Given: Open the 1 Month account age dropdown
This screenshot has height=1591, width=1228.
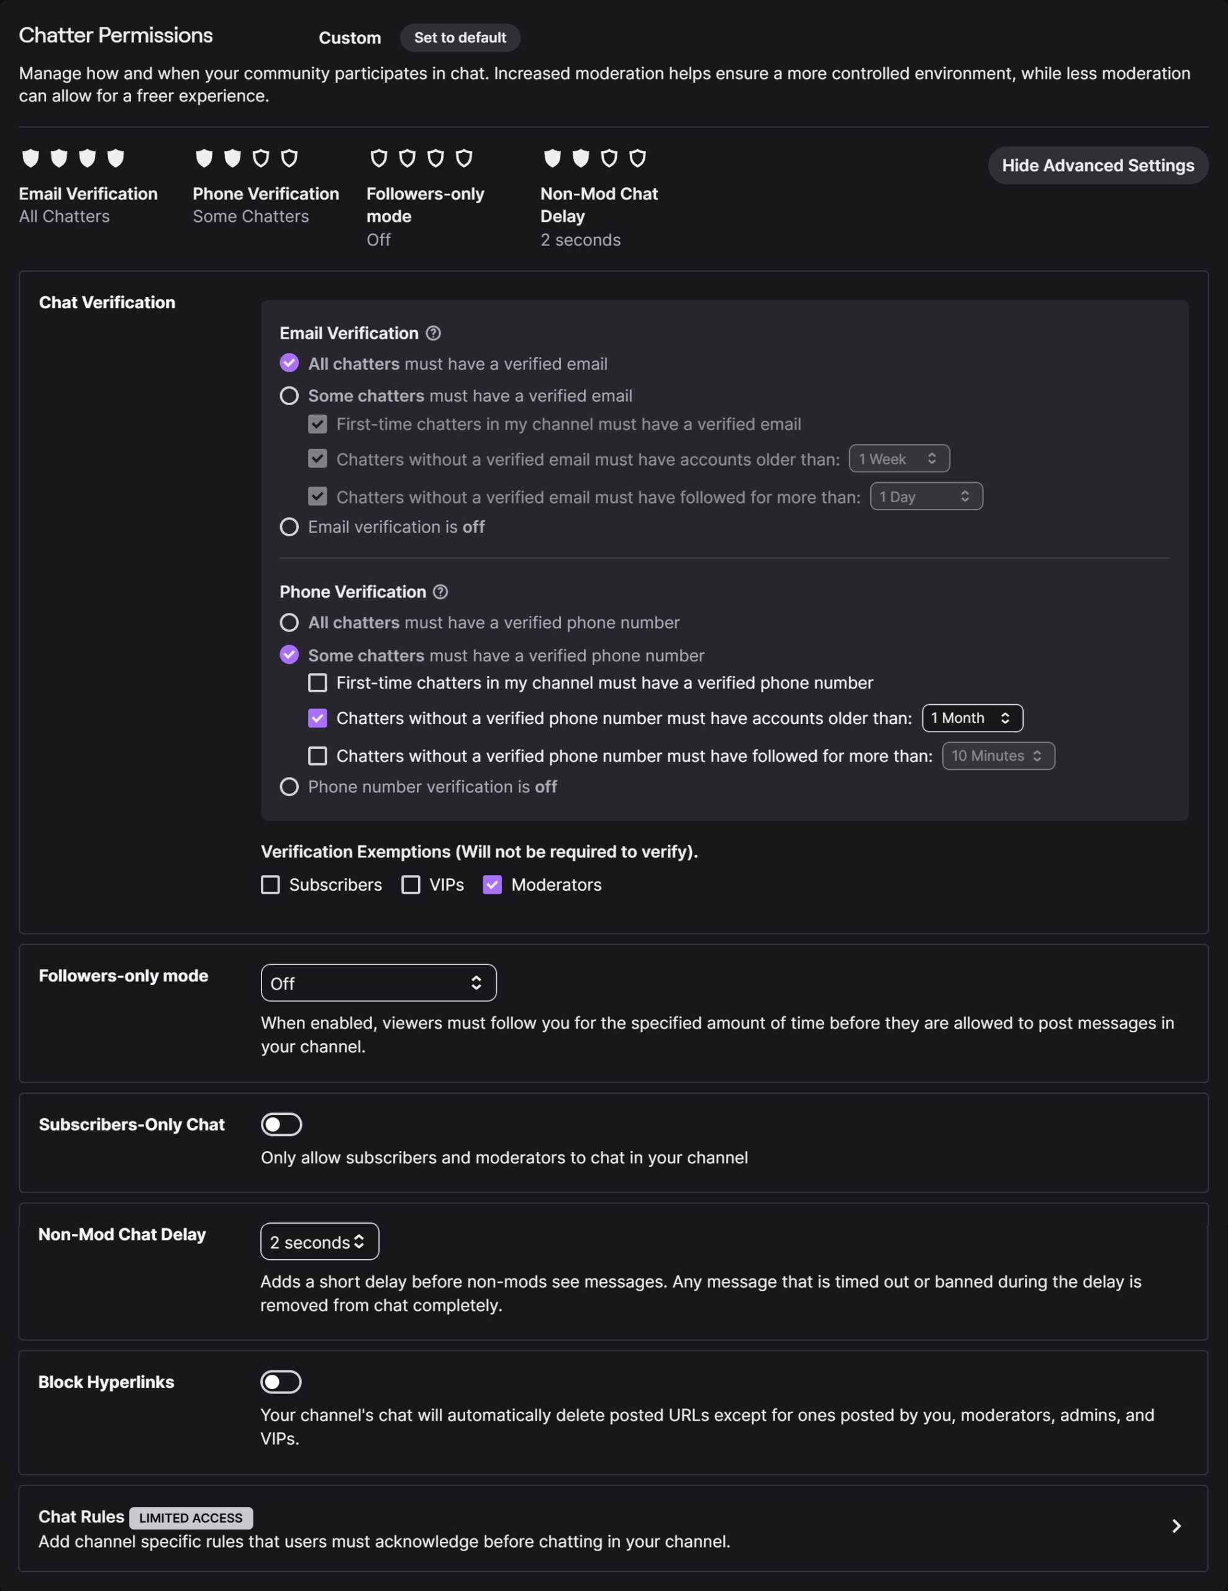Looking at the screenshot, I should (971, 718).
